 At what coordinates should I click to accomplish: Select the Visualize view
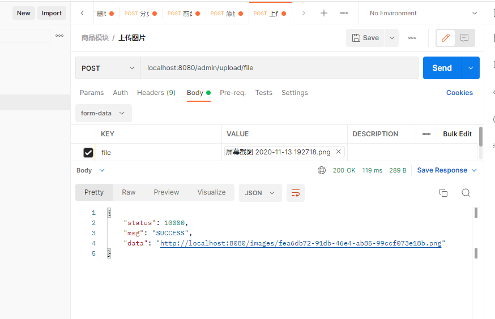(x=211, y=192)
